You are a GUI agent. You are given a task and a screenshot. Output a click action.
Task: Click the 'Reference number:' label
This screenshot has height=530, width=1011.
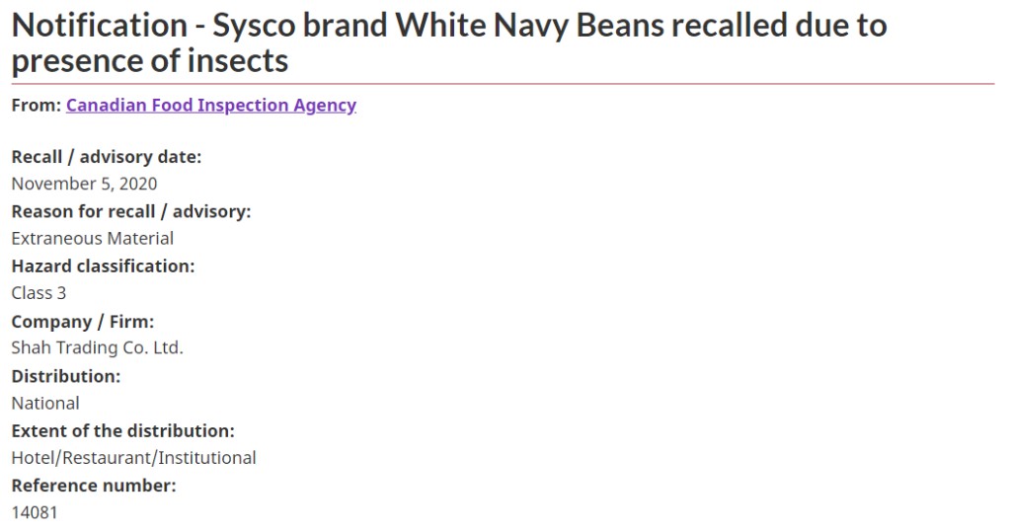[x=94, y=486]
